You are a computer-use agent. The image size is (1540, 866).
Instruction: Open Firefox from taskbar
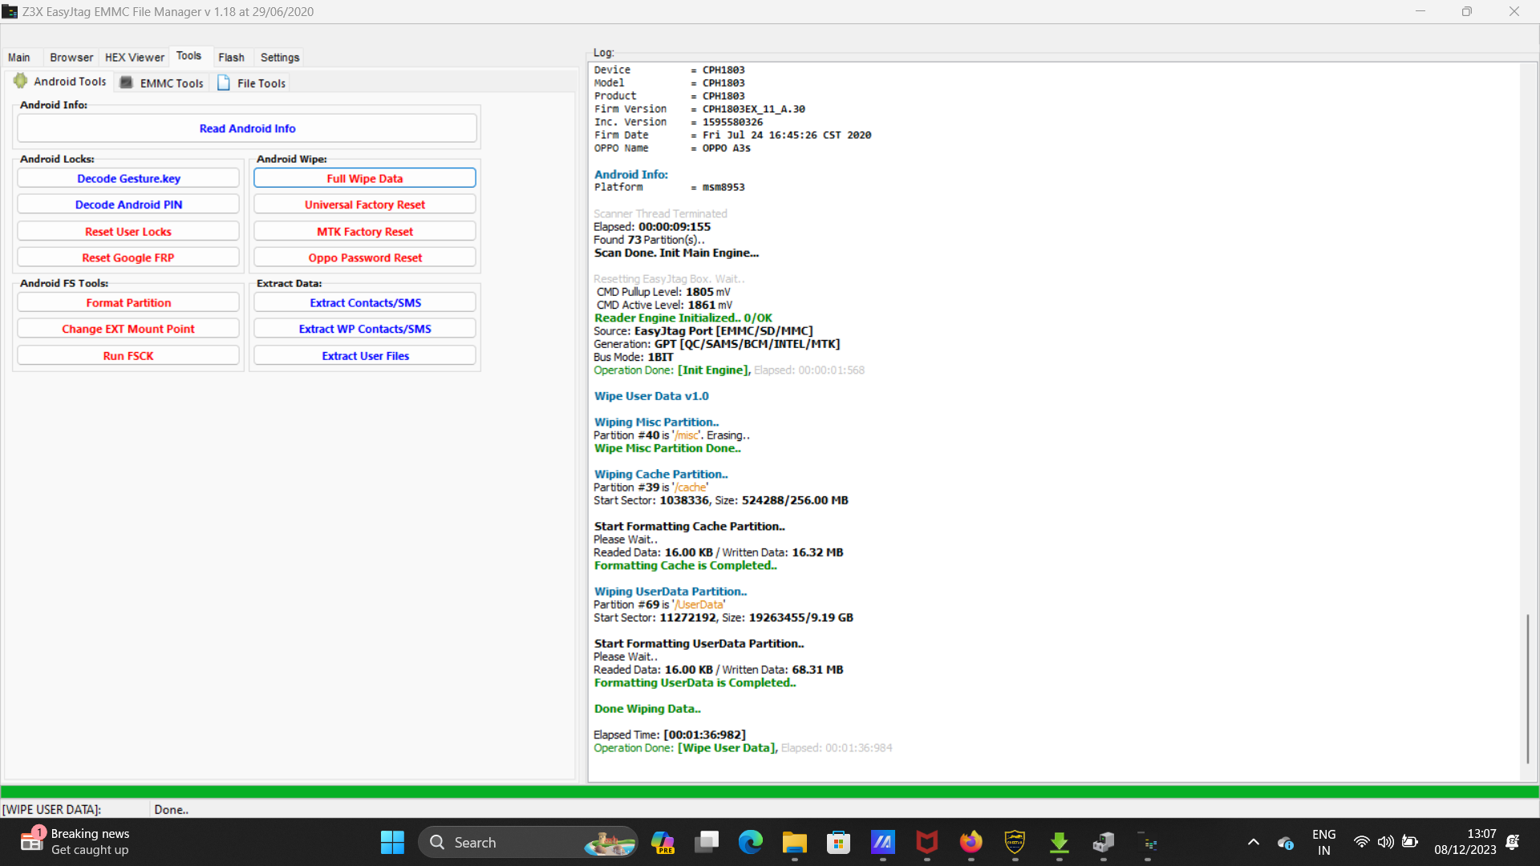(x=971, y=843)
